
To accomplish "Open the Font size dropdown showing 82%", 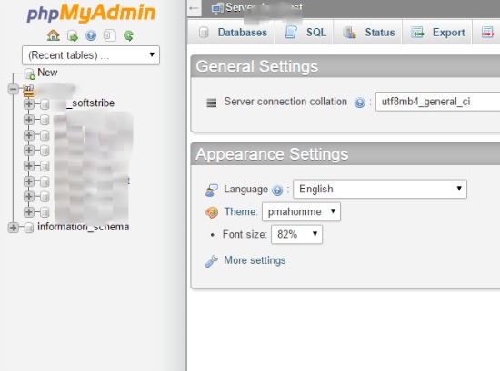I will [x=296, y=235].
